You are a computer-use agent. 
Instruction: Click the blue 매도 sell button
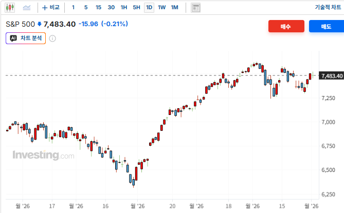coord(327,26)
